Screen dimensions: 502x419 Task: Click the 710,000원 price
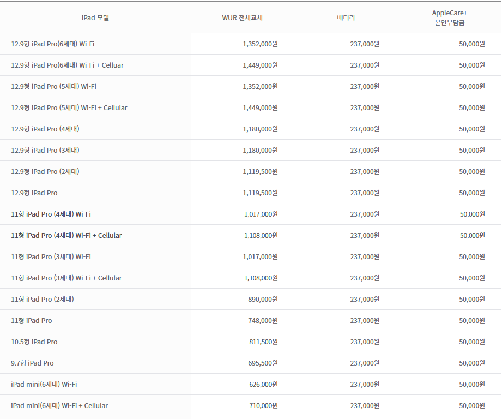(263, 405)
